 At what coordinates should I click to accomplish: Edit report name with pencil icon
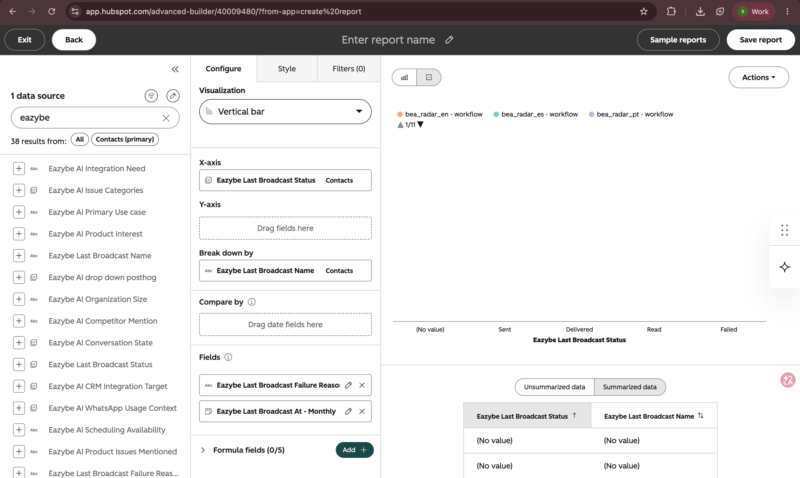(x=450, y=40)
